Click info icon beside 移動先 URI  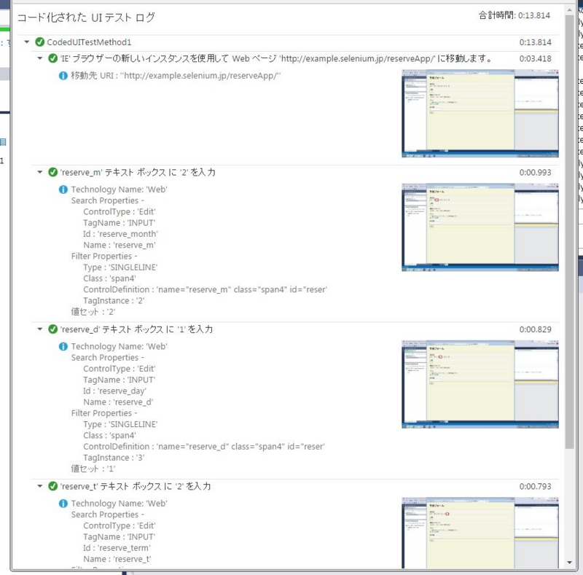coord(63,76)
